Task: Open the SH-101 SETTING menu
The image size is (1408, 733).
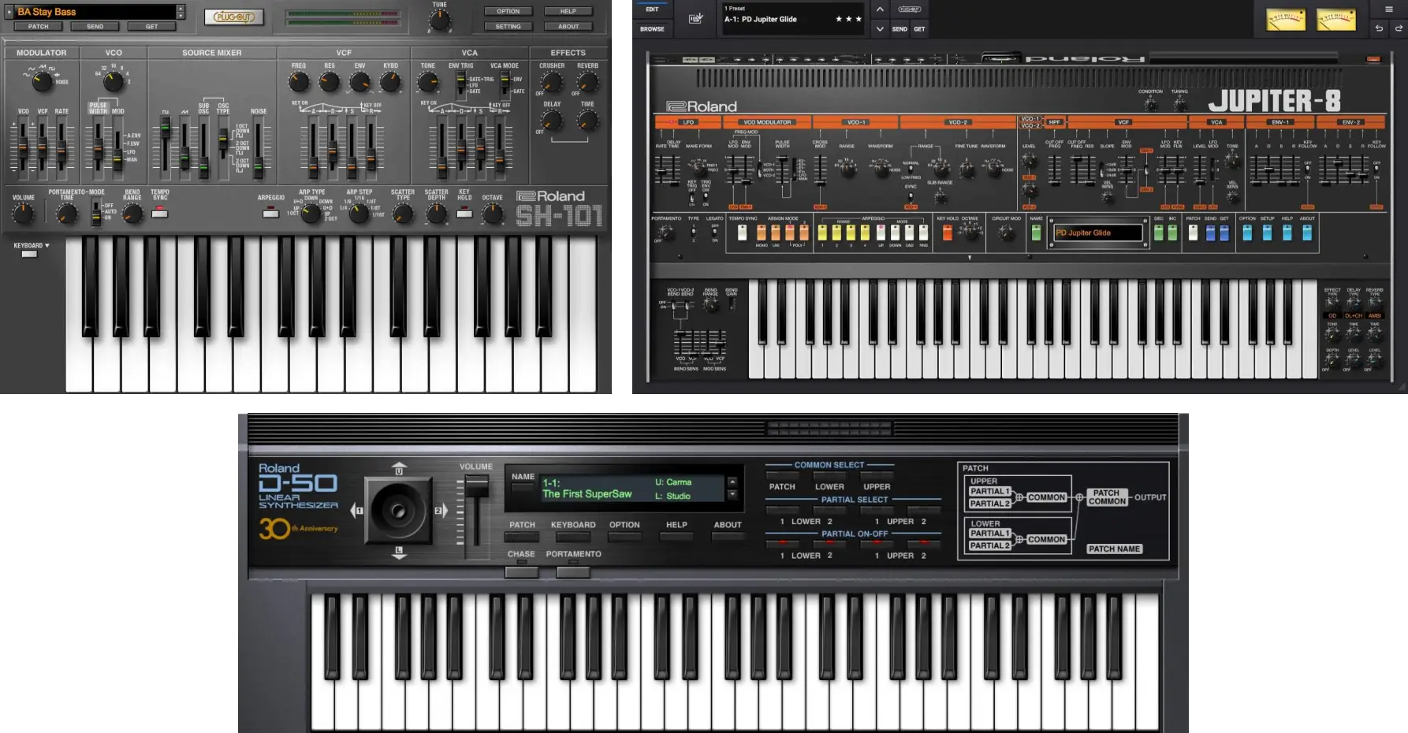Action: click(508, 26)
